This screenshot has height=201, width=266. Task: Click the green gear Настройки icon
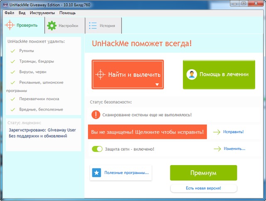point(52,25)
